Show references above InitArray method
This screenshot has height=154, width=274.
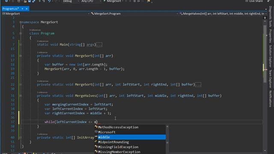[42, 134]
